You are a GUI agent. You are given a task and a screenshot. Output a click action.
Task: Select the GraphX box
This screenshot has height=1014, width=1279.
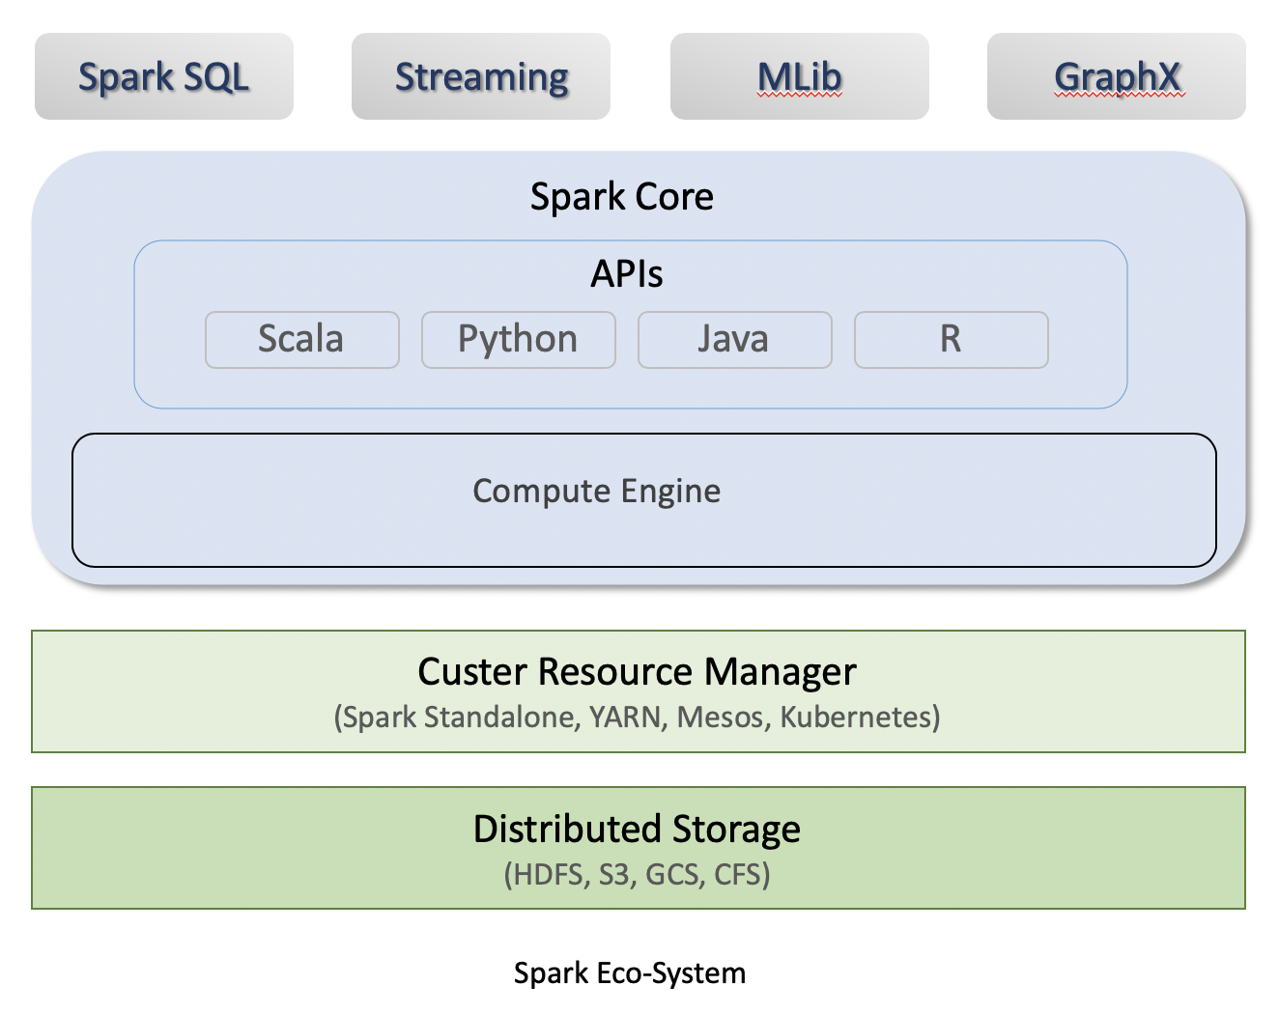click(1117, 76)
